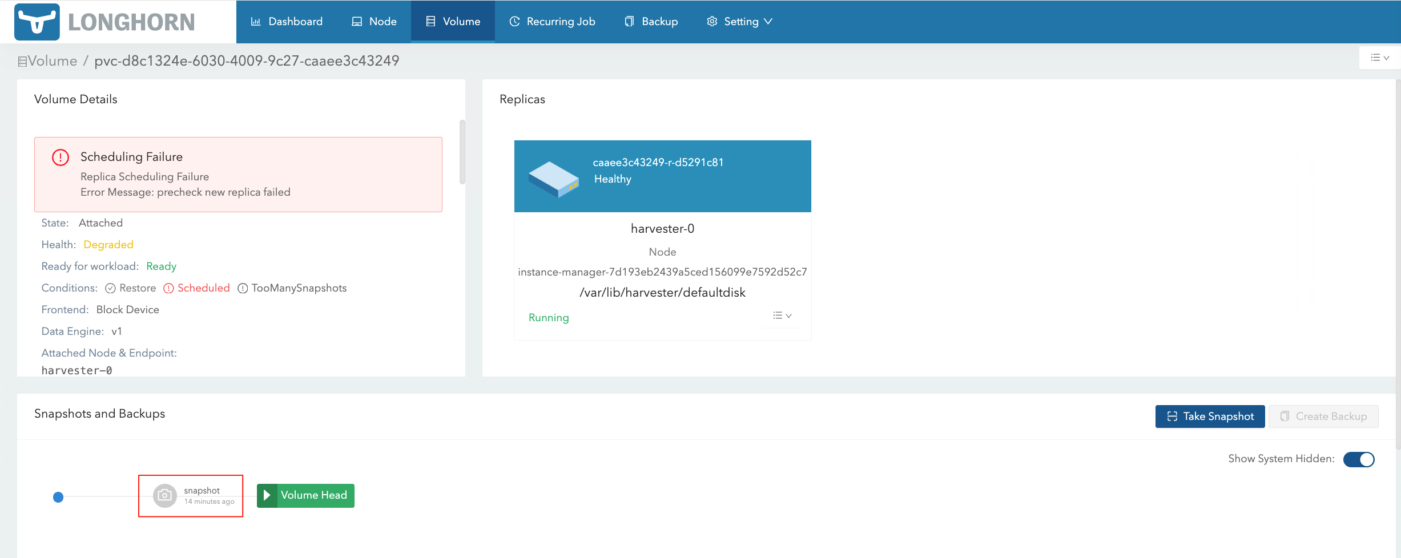Toggle the Show System Hidden switch
The width and height of the screenshot is (1401, 558).
[1359, 459]
